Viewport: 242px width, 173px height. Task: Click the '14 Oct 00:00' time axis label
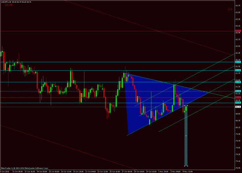click(x=42, y=171)
